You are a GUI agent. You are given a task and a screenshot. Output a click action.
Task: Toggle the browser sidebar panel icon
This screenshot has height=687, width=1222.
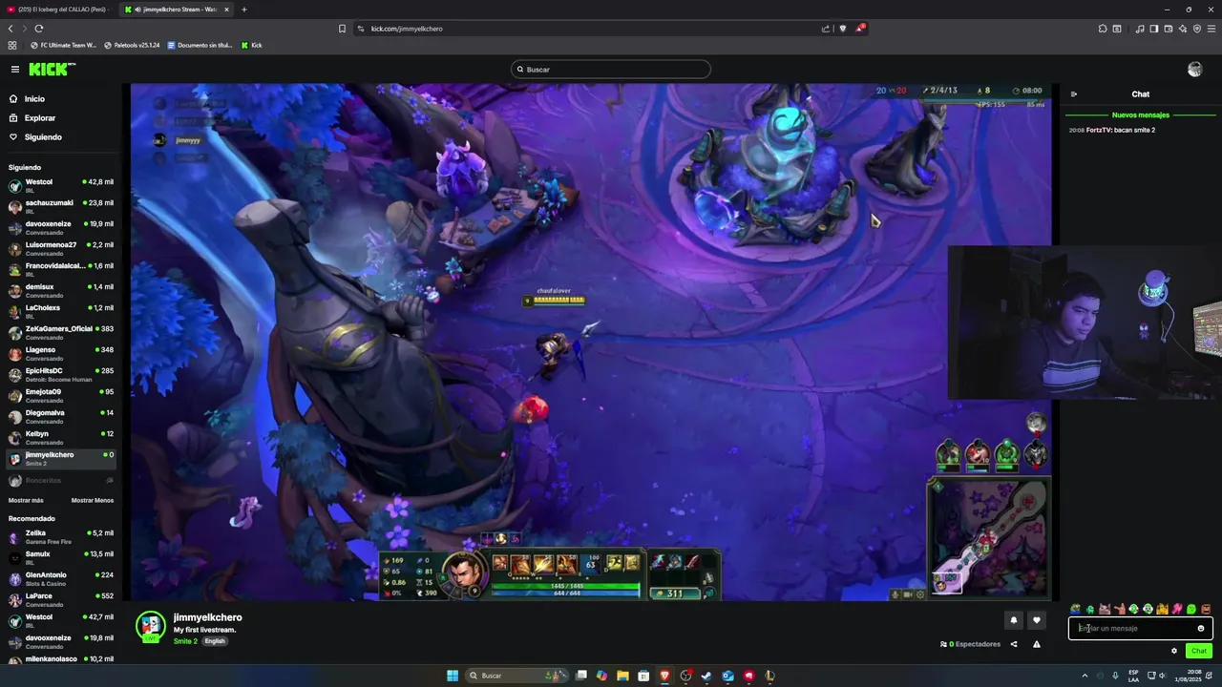[x=1154, y=29]
